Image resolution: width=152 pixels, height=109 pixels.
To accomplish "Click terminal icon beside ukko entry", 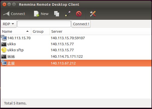I will 4,44.
